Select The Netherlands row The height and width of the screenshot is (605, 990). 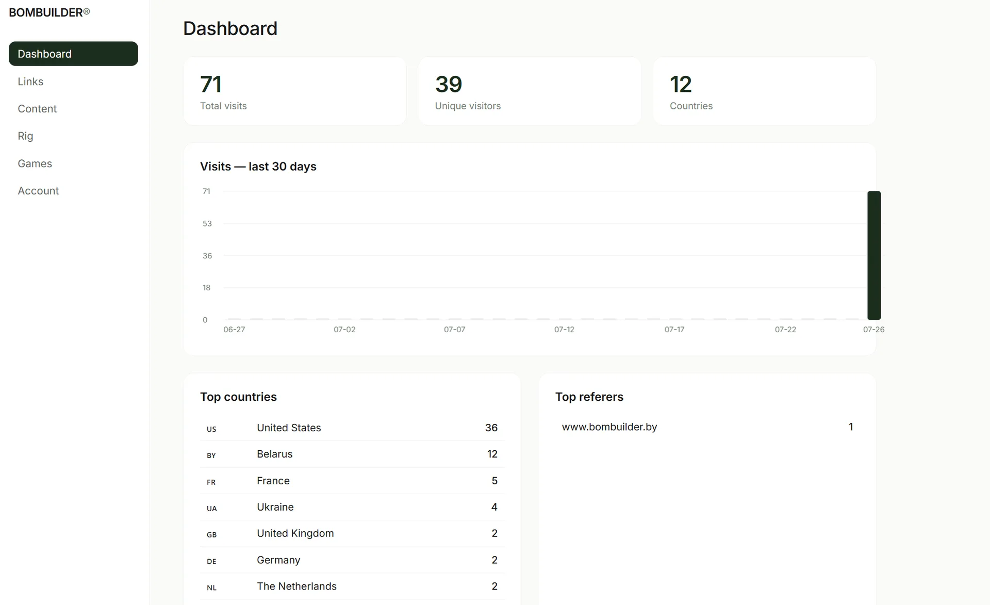coord(352,586)
